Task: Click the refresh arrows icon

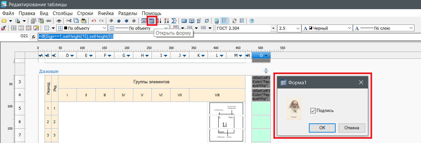Action: tap(234, 21)
